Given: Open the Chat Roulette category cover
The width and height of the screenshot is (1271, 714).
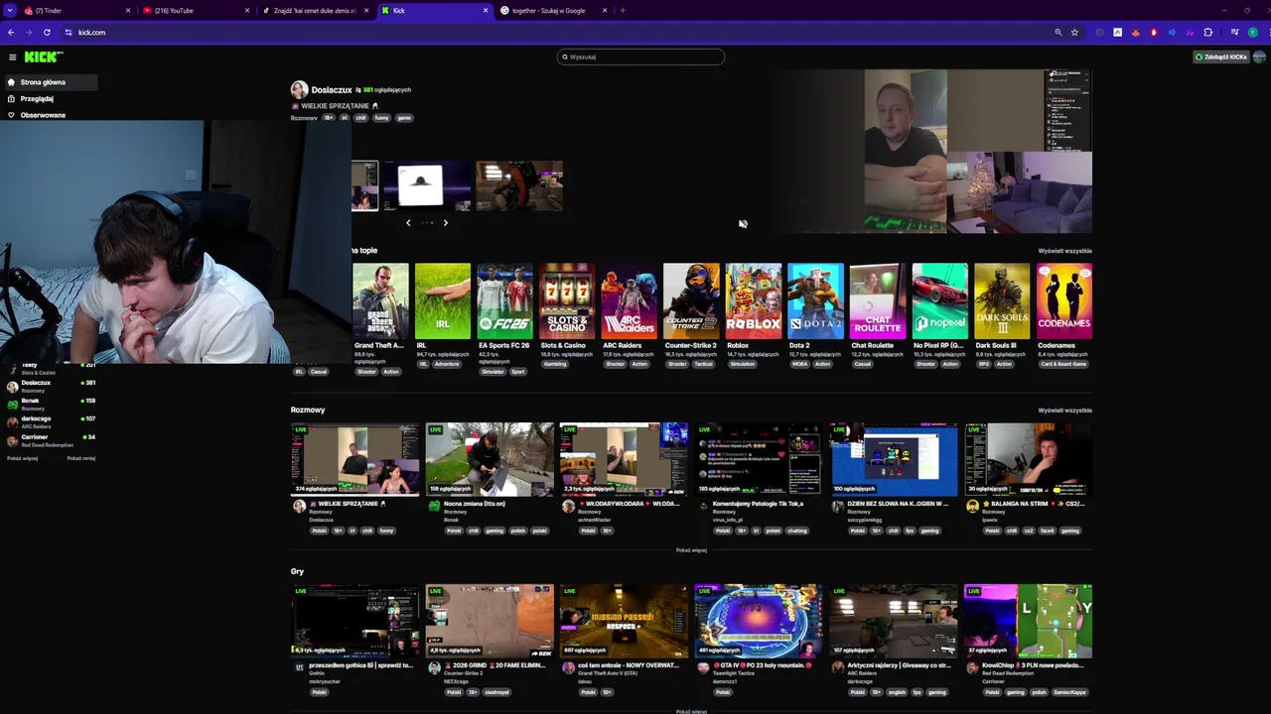Looking at the screenshot, I should point(878,301).
